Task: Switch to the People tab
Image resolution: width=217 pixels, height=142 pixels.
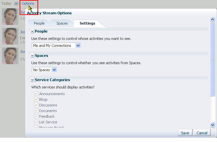Action: pos(39,23)
